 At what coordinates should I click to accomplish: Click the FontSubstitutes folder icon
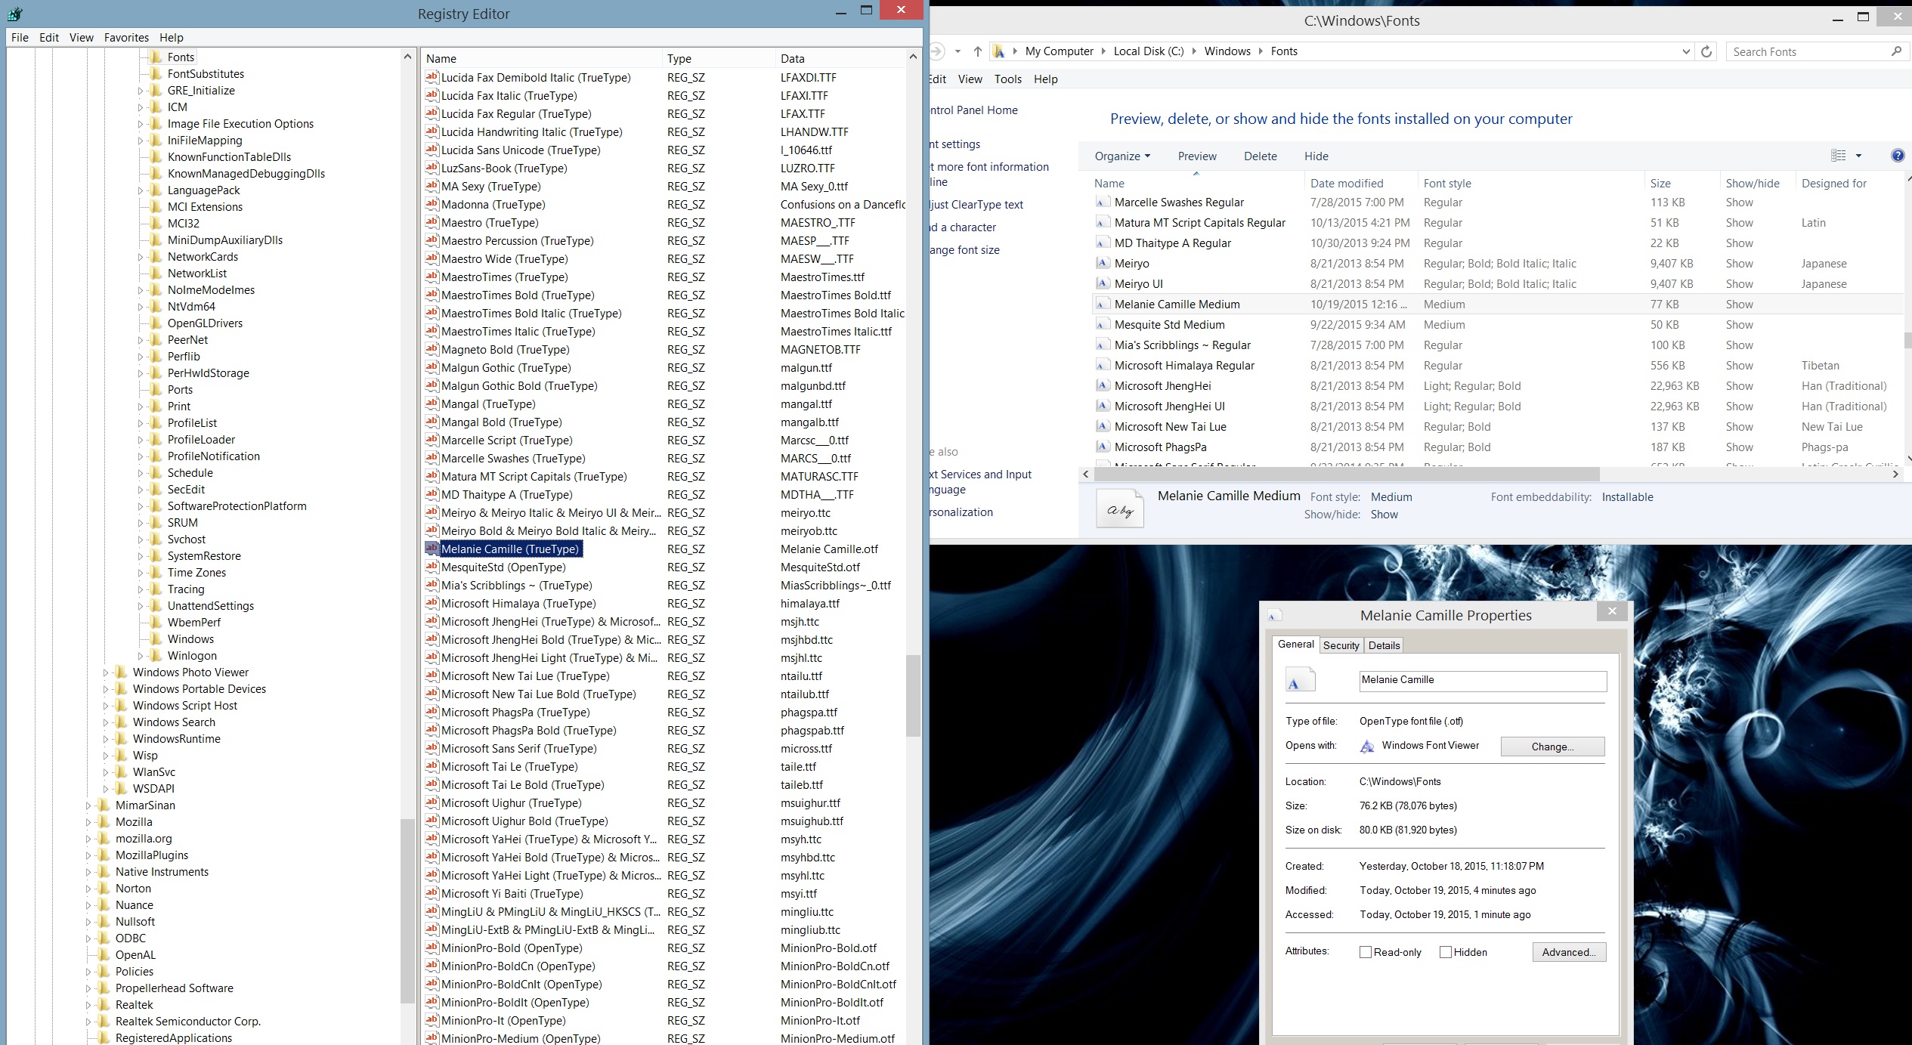coord(156,74)
